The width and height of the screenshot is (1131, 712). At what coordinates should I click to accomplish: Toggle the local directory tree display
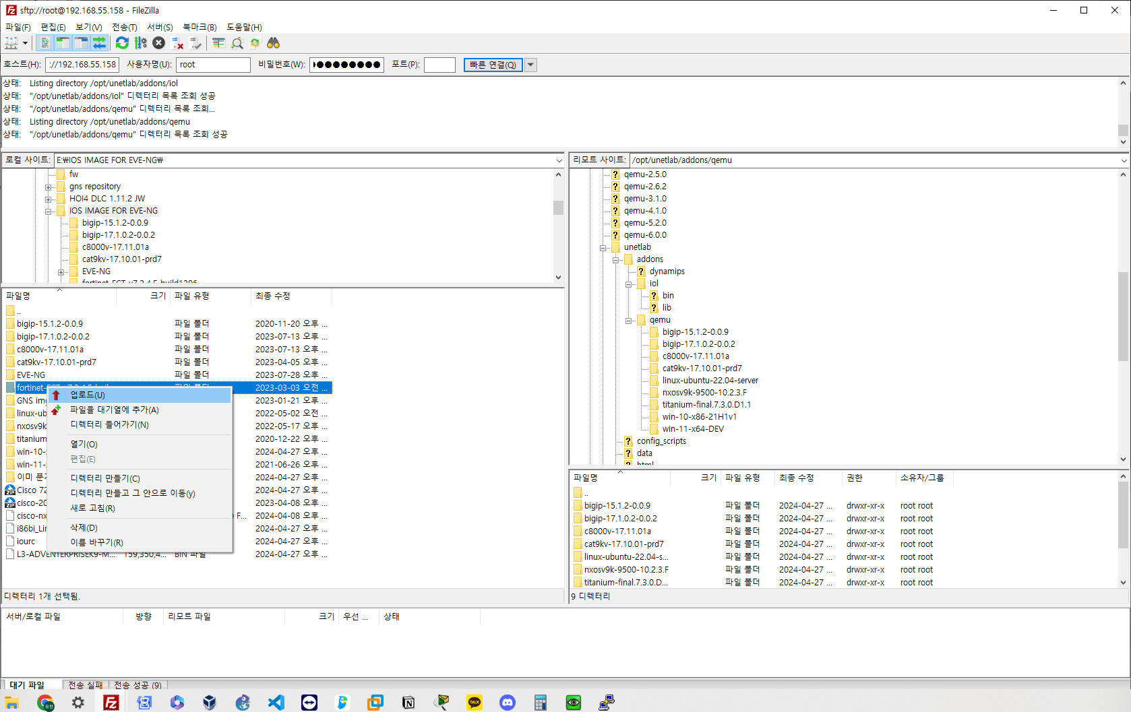[63, 43]
